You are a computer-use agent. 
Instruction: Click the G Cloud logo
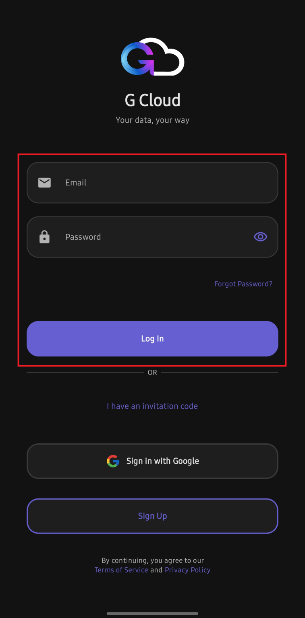tap(152, 56)
